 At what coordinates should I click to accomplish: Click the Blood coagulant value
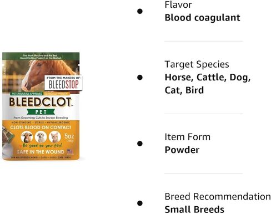(x=203, y=18)
